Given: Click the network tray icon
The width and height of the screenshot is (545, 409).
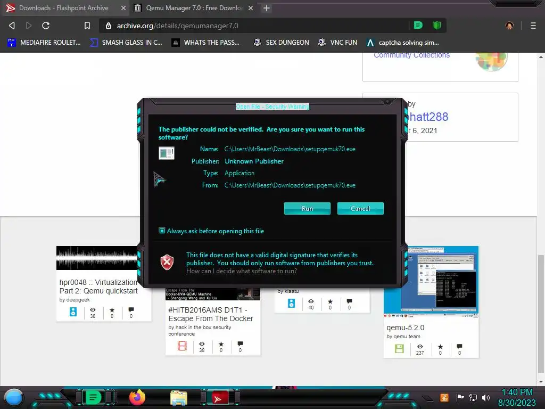Looking at the screenshot, I should 473,397.
